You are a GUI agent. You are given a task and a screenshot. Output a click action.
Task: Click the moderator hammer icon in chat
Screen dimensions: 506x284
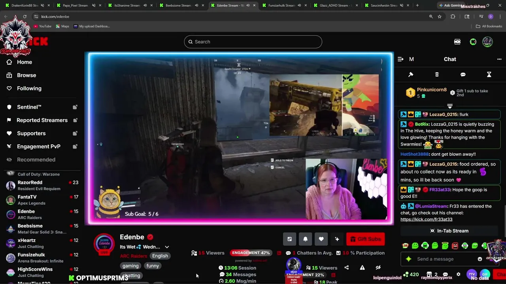411,75
